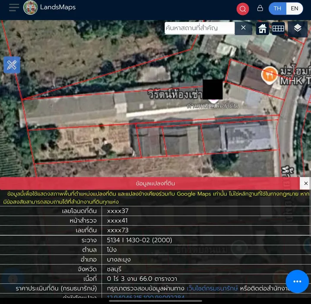This screenshot has width=311, height=304.
Task: Click the area value 0 ไร่ 3 งาน 66.0
Action: coord(142,279)
